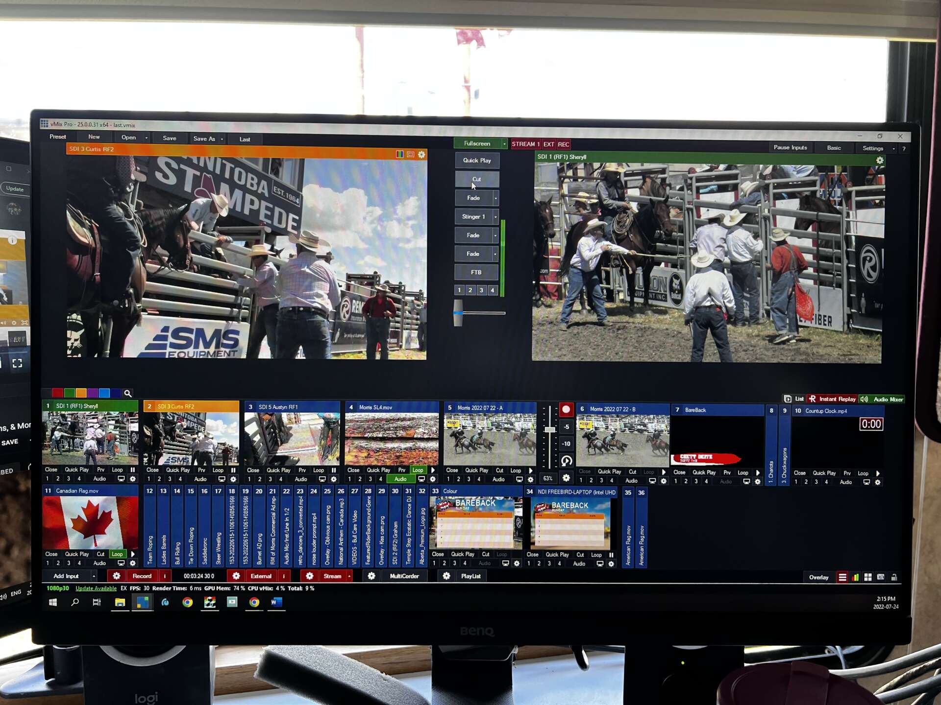941x705 pixels.
Task: Click the replay rewind circular arrow icon
Action: pyautogui.click(x=566, y=461)
